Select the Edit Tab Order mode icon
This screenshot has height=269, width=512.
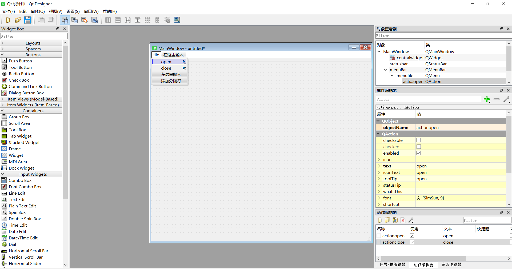click(x=94, y=20)
